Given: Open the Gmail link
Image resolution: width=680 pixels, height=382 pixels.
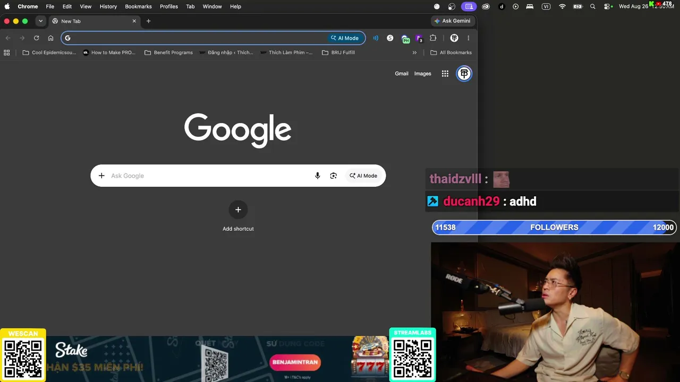Looking at the screenshot, I should tap(402, 74).
